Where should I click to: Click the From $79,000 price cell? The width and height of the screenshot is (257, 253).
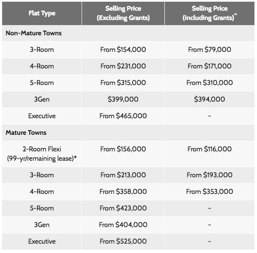209,50
